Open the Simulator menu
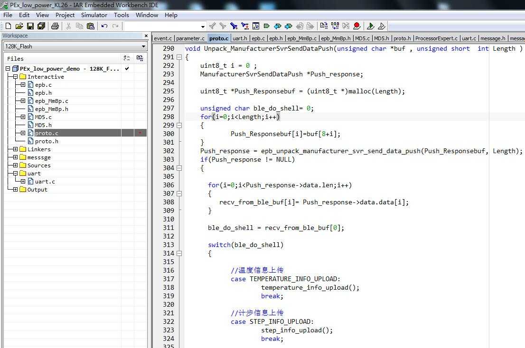This screenshot has width=525, height=348. [x=94, y=15]
